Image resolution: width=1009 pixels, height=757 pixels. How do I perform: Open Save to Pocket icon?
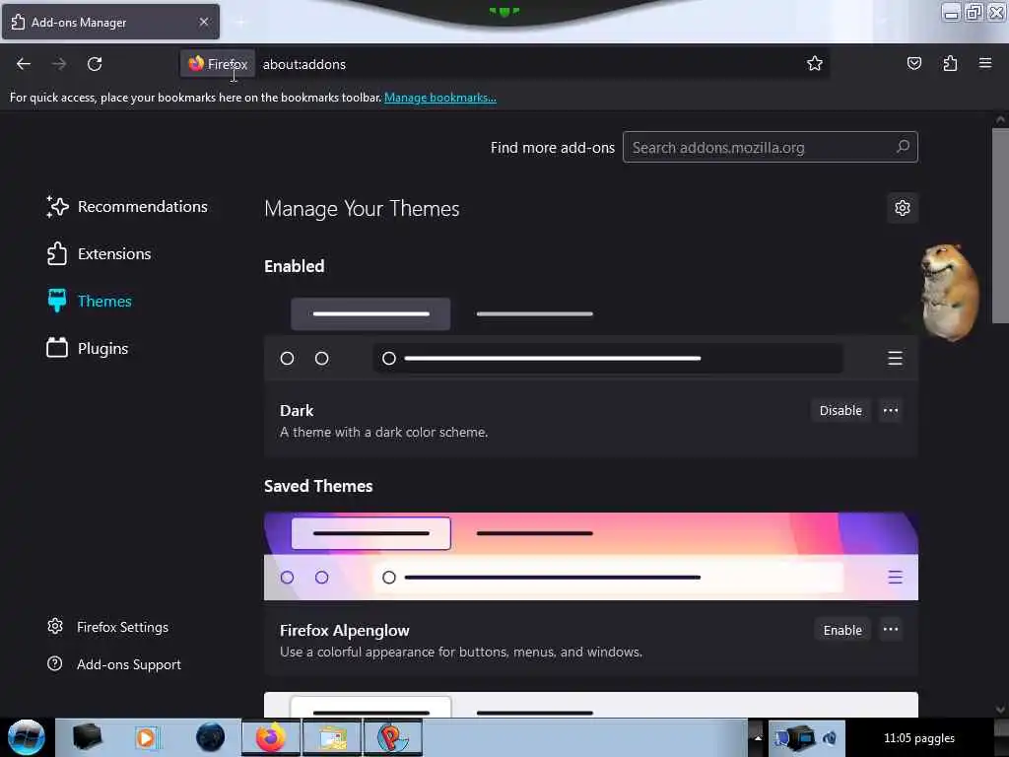pos(913,63)
